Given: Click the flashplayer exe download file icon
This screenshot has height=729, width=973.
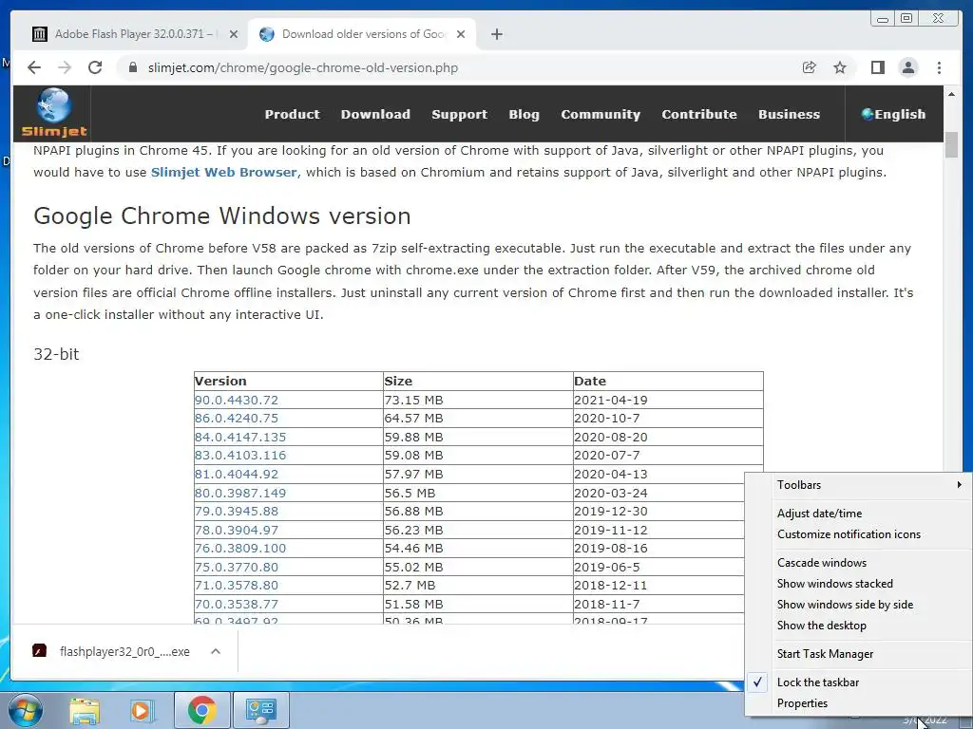Looking at the screenshot, I should (40, 651).
